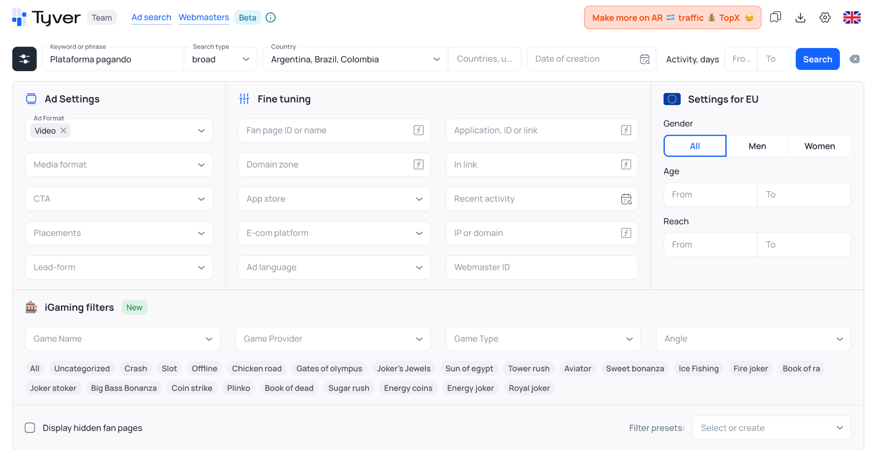The height and width of the screenshot is (450, 879).
Task: Click the Team badge
Action: [102, 18]
